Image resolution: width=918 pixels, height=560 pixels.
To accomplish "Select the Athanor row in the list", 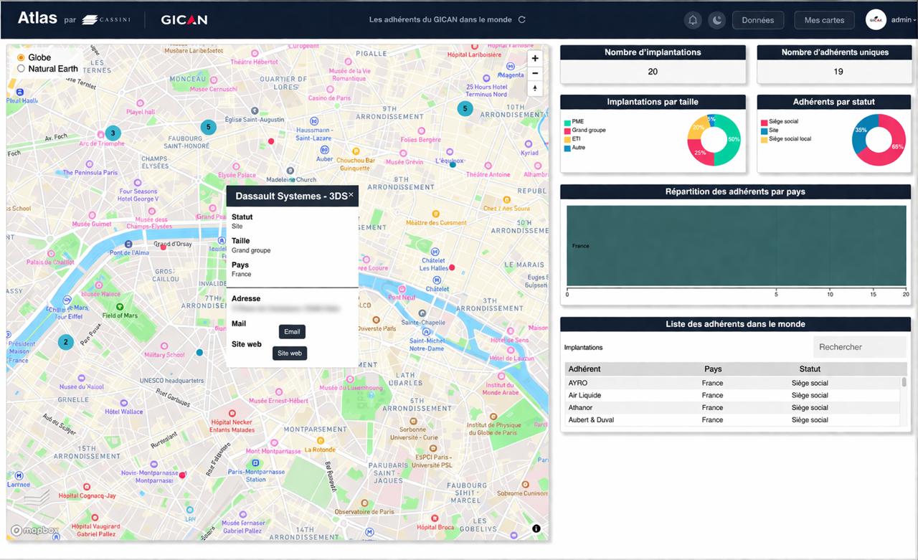I will click(732, 408).
